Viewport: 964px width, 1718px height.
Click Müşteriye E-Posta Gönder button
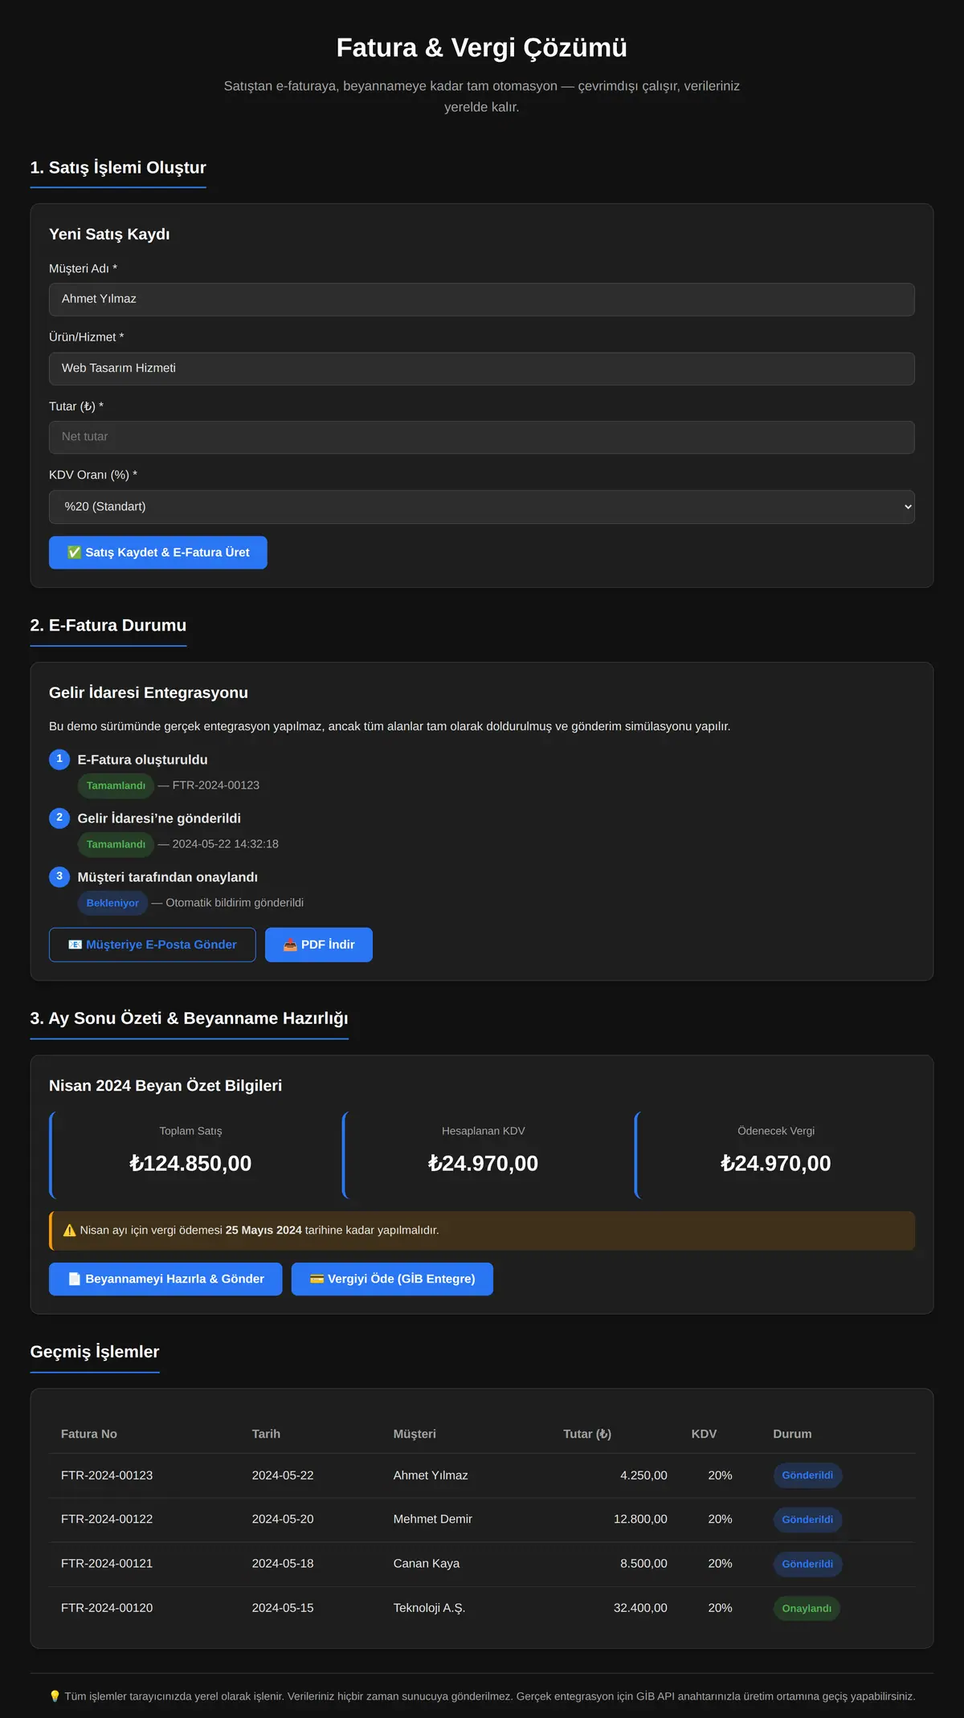(x=153, y=945)
